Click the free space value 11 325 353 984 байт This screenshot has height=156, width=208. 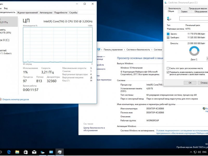[196, 37]
